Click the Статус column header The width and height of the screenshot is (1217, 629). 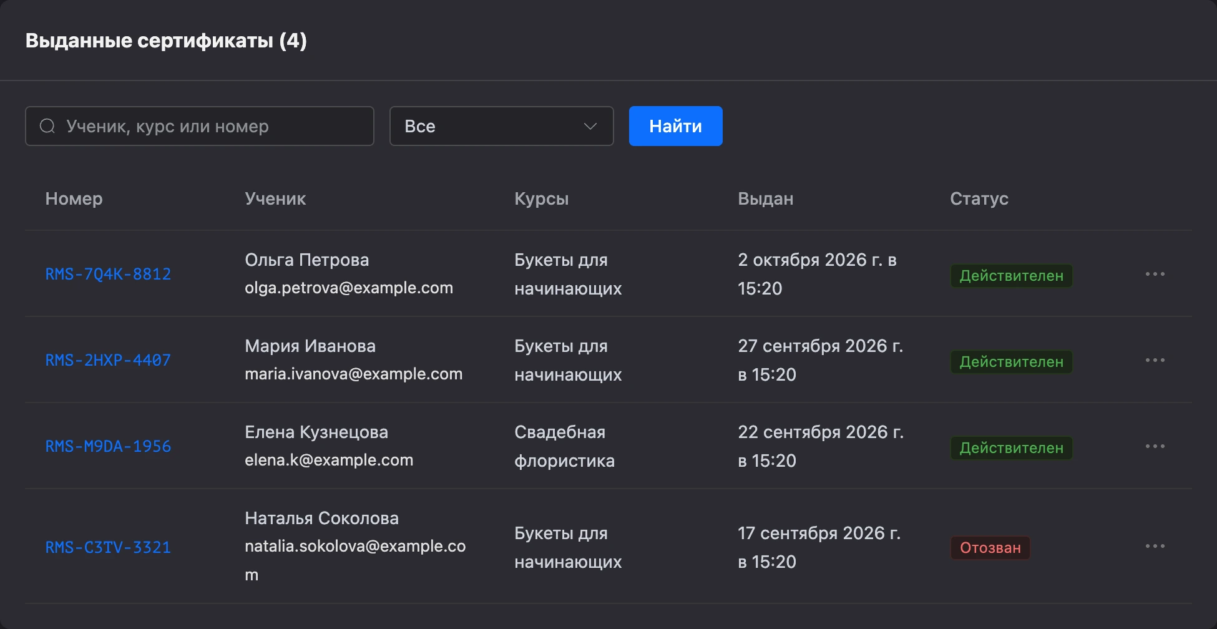(x=979, y=198)
